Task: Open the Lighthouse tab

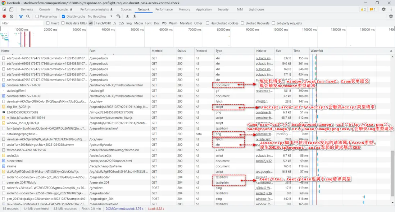Action: click(256, 9)
